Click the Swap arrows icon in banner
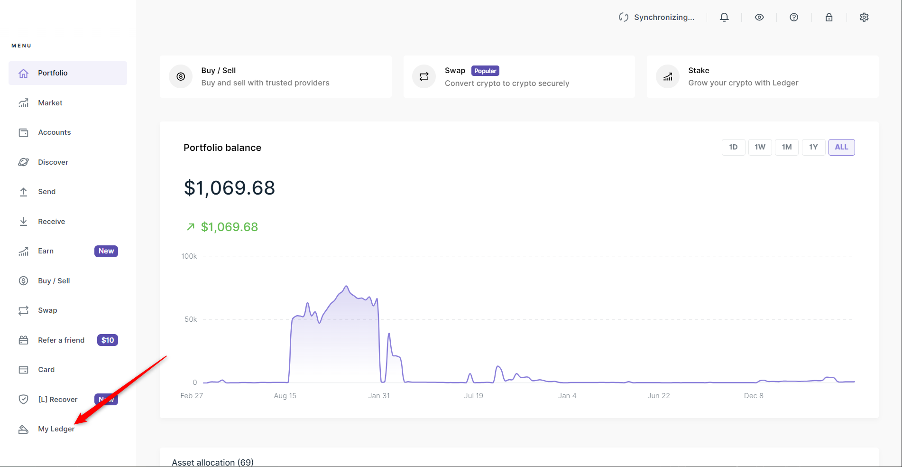This screenshot has width=902, height=467. 424,76
